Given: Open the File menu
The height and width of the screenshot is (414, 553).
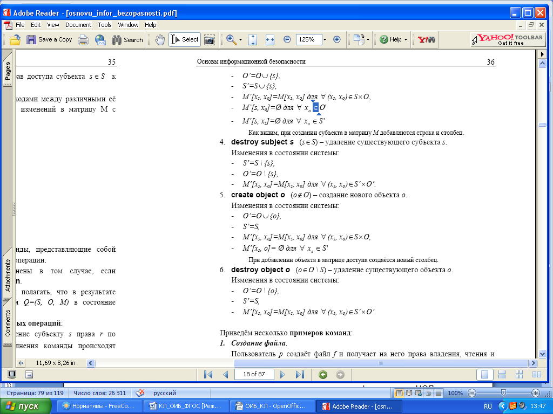Looking at the screenshot, I should [x=20, y=25].
